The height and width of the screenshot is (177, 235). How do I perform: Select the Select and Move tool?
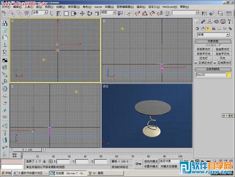point(82,14)
